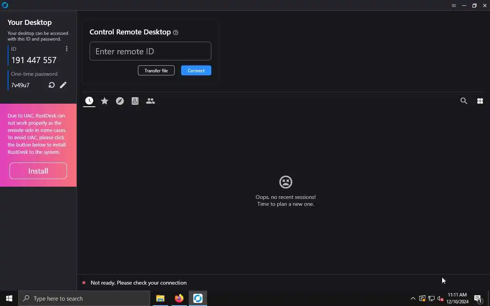Click the network icon in system tray
Viewport: 490px width, 306px height.
[431, 298]
